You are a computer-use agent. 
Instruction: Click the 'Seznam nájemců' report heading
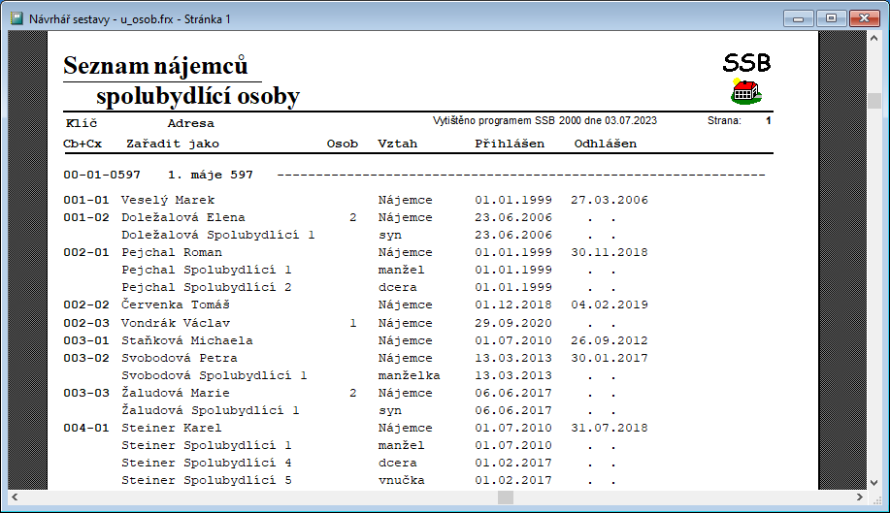tap(155, 66)
